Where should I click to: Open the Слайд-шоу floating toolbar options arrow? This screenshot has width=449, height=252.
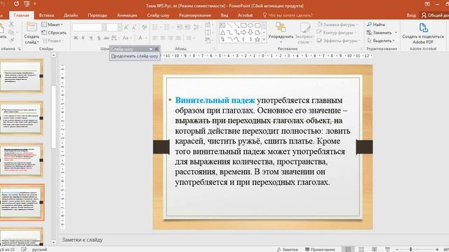pyautogui.click(x=151, y=49)
